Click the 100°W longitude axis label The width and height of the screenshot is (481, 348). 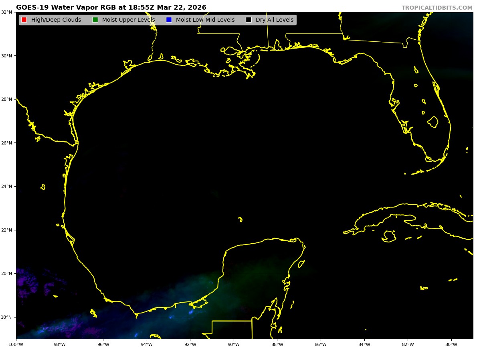point(16,344)
